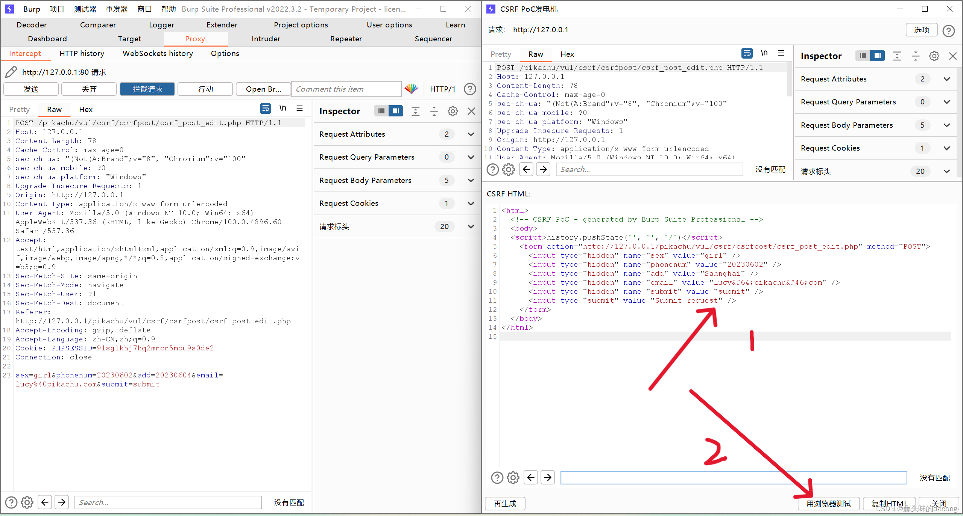Click help icon next to HTTP/1
The width and height of the screenshot is (963, 516).
(470, 89)
